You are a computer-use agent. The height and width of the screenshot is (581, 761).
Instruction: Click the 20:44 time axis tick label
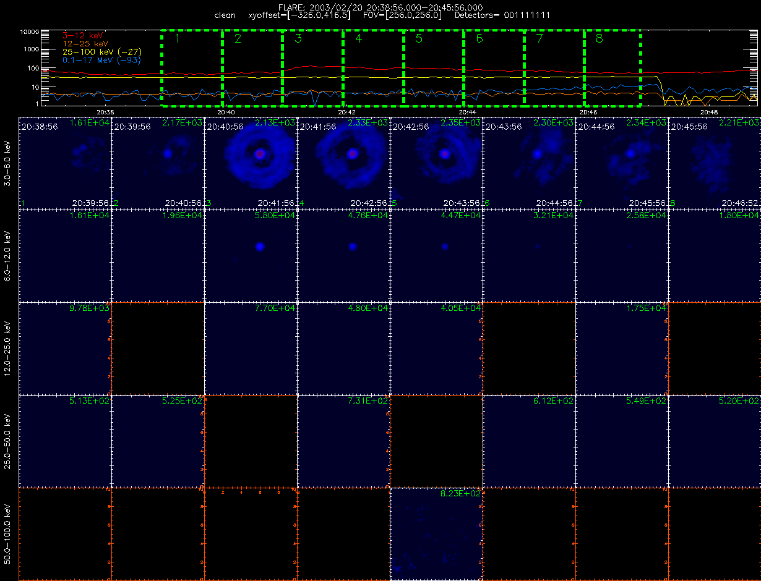point(467,112)
